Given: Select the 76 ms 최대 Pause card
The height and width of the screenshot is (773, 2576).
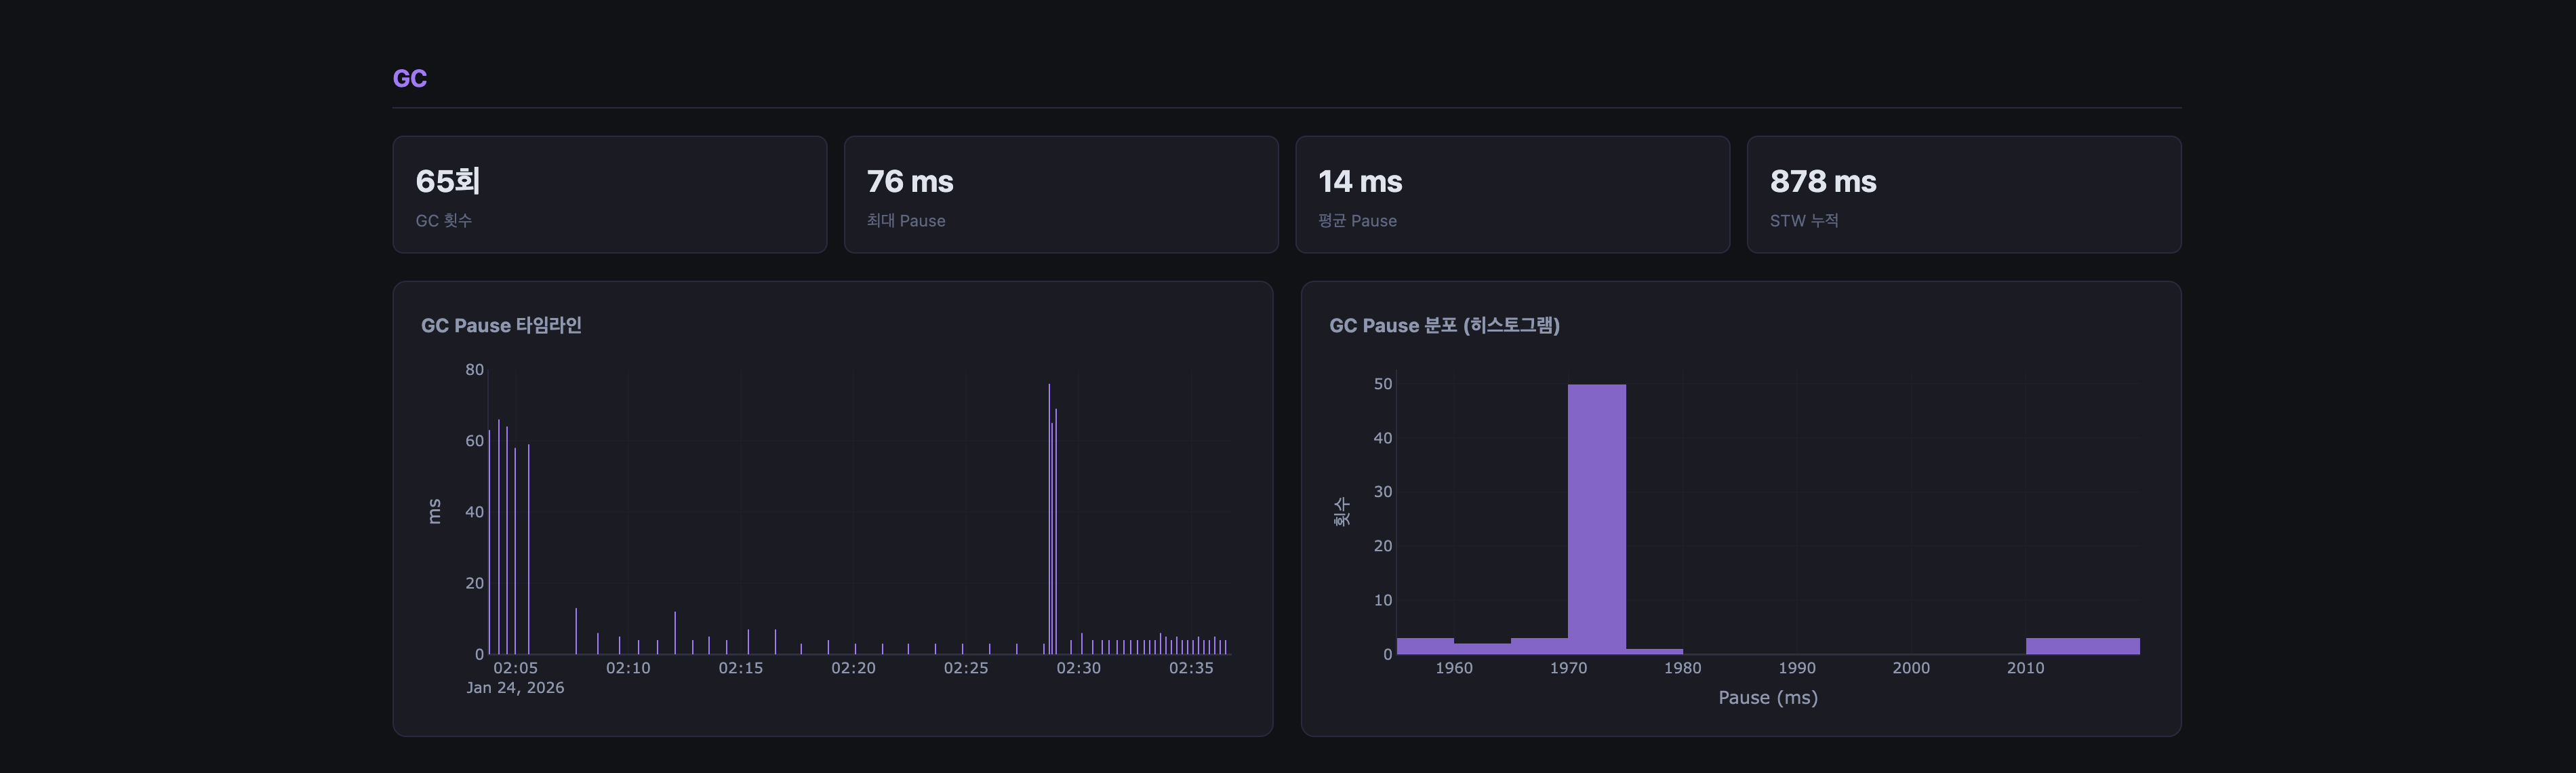Looking at the screenshot, I should coord(1060,194).
